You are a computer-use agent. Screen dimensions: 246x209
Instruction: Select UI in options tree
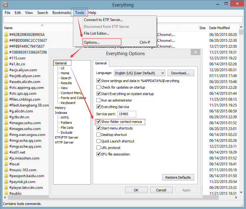(x=63, y=68)
